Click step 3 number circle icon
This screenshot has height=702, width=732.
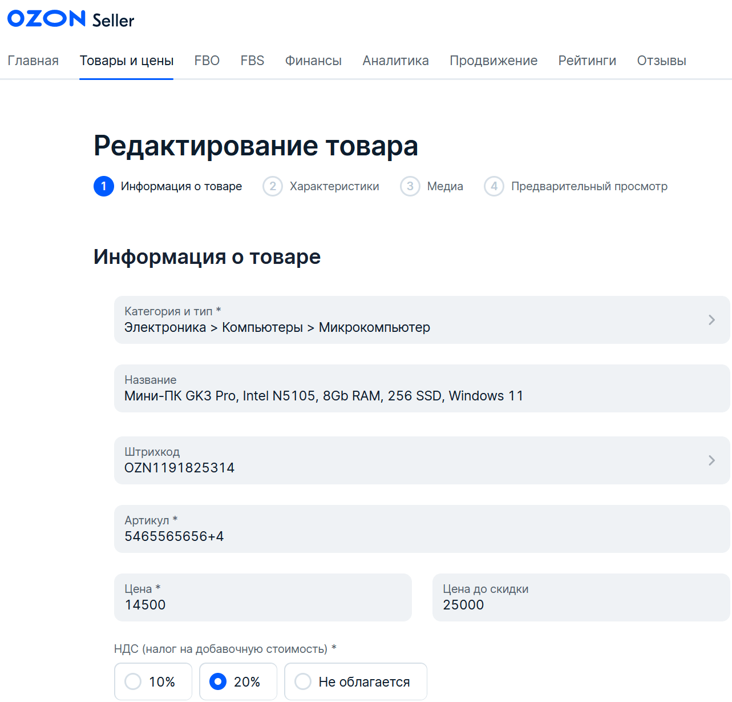[410, 186]
